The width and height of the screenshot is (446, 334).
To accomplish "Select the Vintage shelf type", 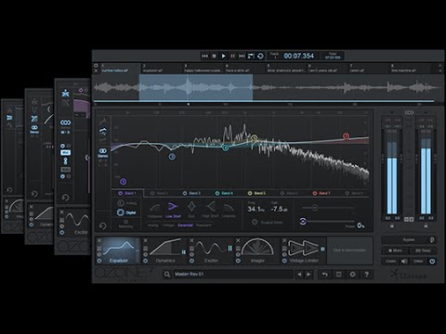I will coord(168,225).
